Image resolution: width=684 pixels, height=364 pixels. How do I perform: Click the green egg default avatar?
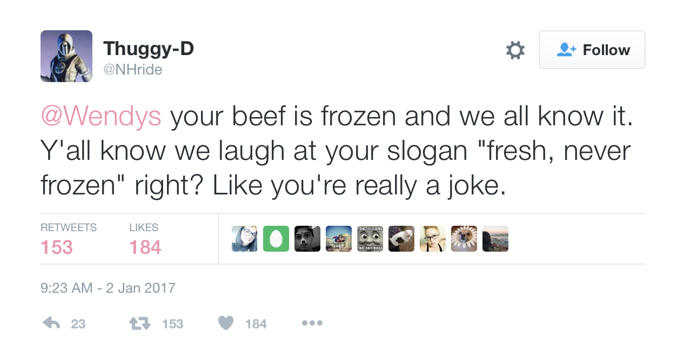pos(276,239)
